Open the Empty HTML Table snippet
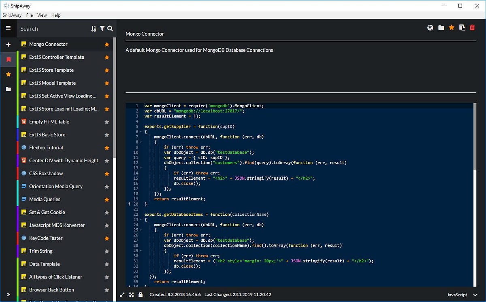Viewport: 486px width, 302px height. tap(65, 122)
